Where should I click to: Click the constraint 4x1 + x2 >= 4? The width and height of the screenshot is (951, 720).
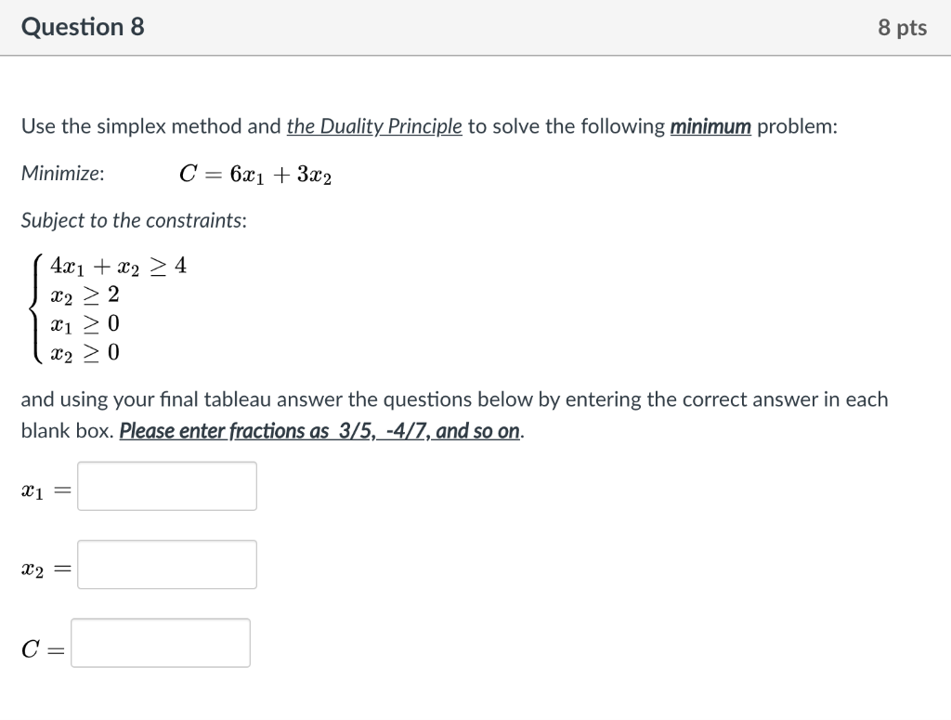tap(120, 265)
